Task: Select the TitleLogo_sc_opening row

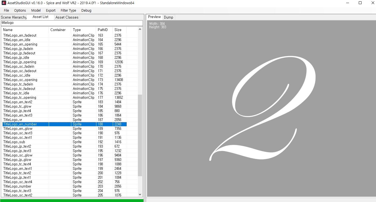Action: click(x=65, y=80)
